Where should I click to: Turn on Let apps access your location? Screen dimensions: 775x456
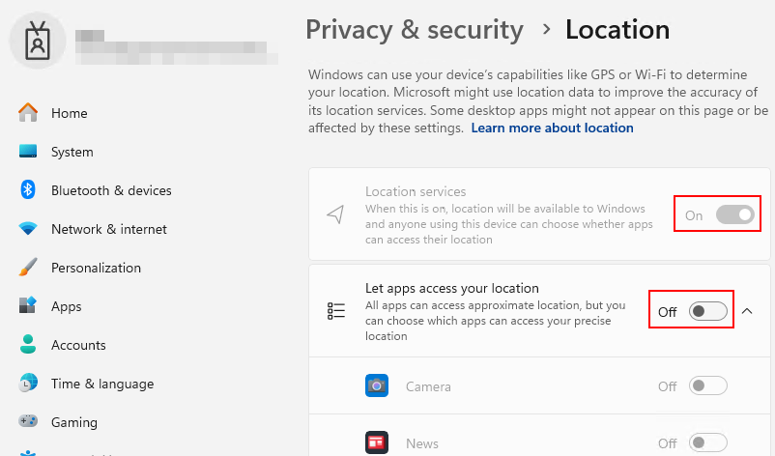tap(707, 311)
